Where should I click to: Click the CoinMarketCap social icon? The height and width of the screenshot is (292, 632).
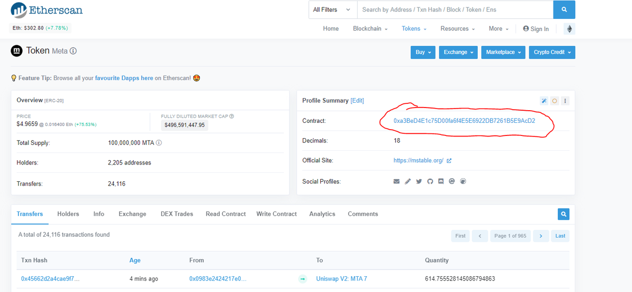coord(452,181)
